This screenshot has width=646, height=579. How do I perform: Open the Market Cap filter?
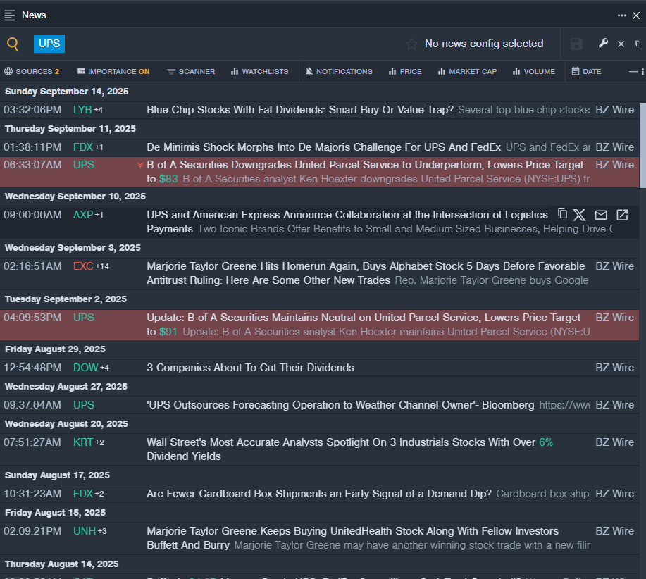(467, 71)
